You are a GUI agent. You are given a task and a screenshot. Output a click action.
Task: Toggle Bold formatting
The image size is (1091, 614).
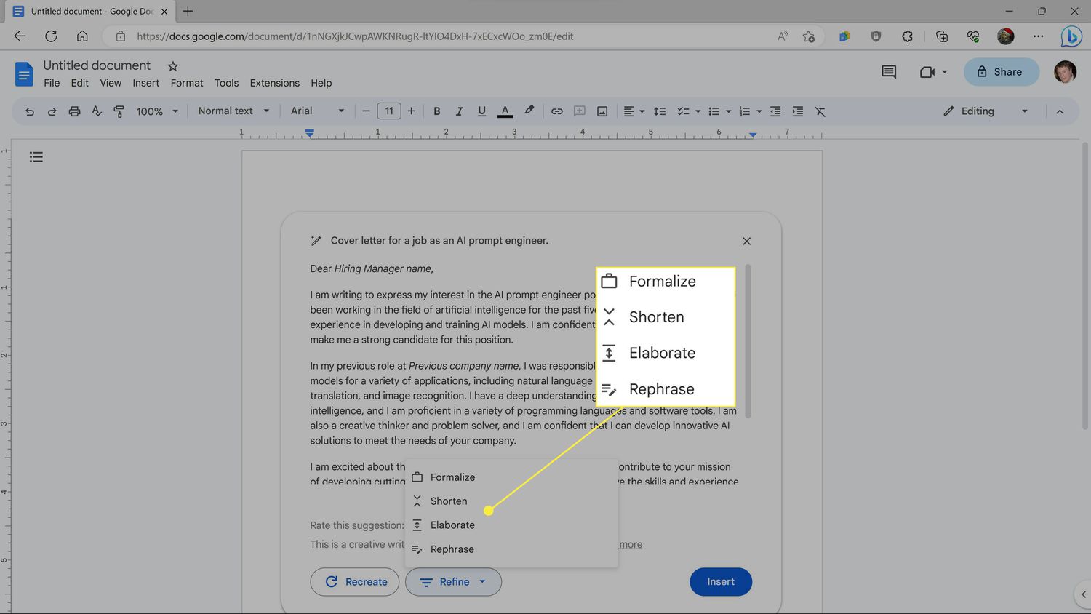pos(436,111)
